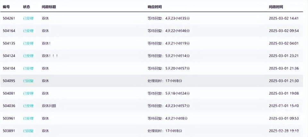Select the 已受理 status for record 504164

click(x=28, y=31)
